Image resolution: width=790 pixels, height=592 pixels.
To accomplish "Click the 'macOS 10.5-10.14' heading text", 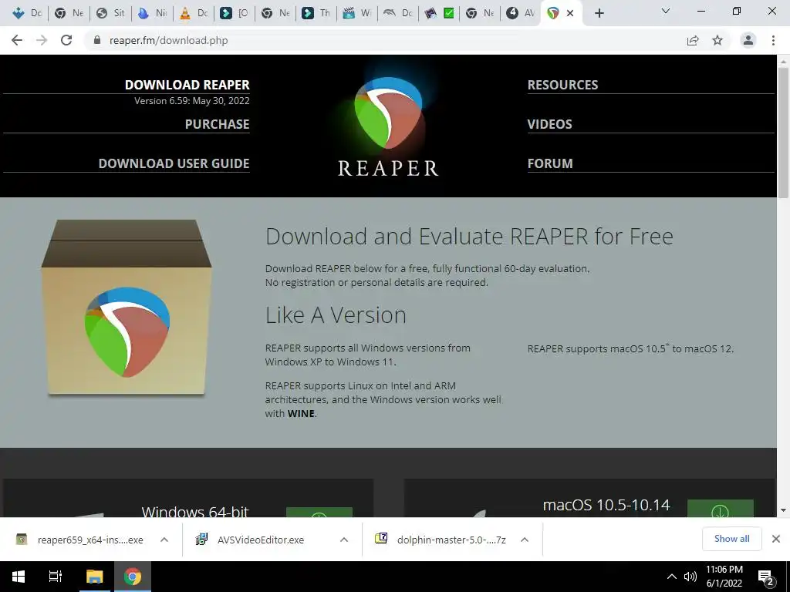I will (x=606, y=505).
